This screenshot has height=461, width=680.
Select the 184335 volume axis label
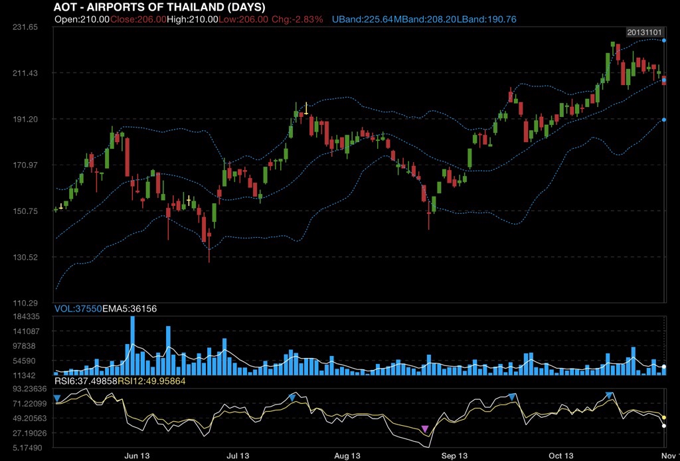click(27, 317)
